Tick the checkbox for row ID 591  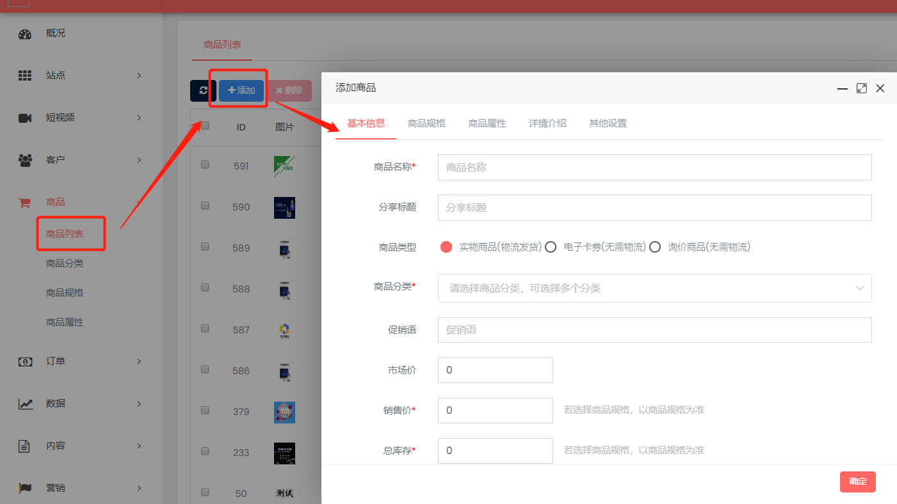tap(205, 164)
